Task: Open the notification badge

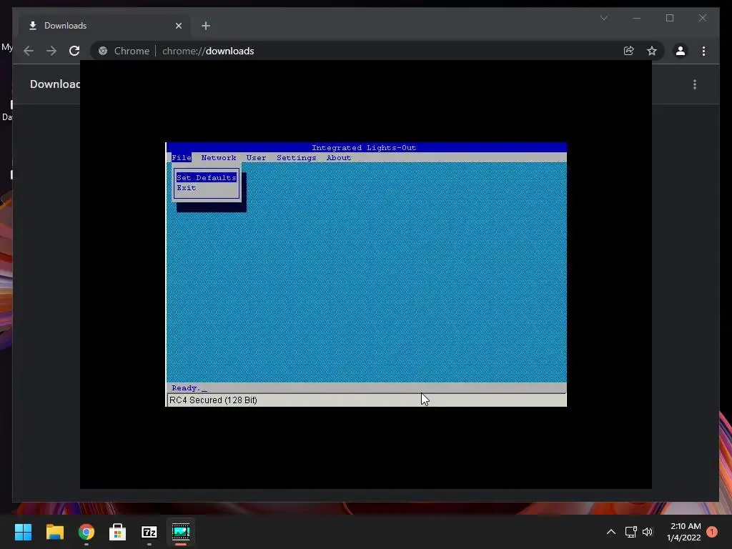Action: coord(712,532)
